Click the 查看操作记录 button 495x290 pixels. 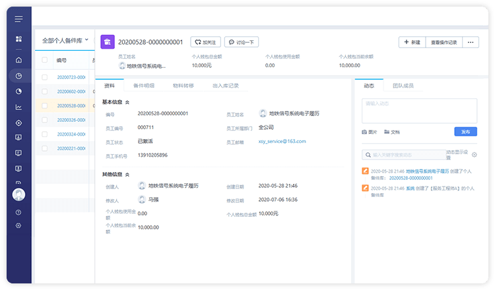444,42
